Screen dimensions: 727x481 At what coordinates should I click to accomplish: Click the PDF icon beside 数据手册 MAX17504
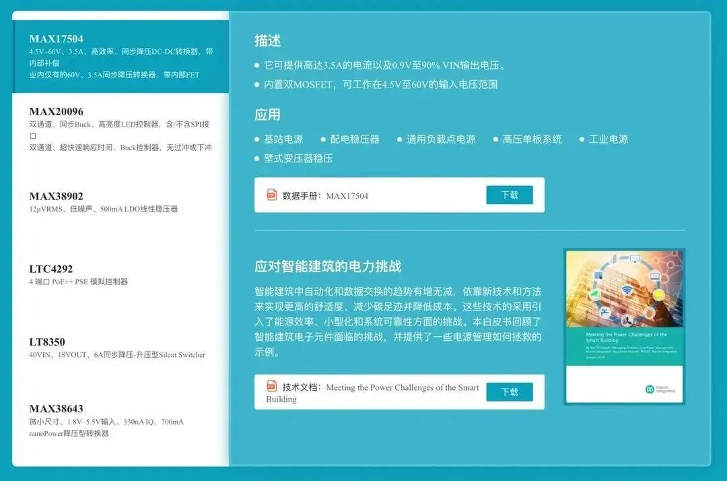pos(272,195)
